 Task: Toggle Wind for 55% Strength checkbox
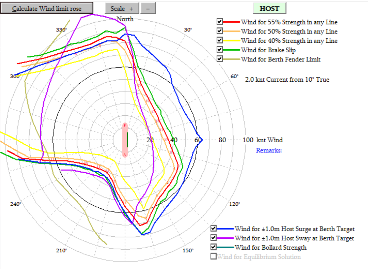[220, 22]
